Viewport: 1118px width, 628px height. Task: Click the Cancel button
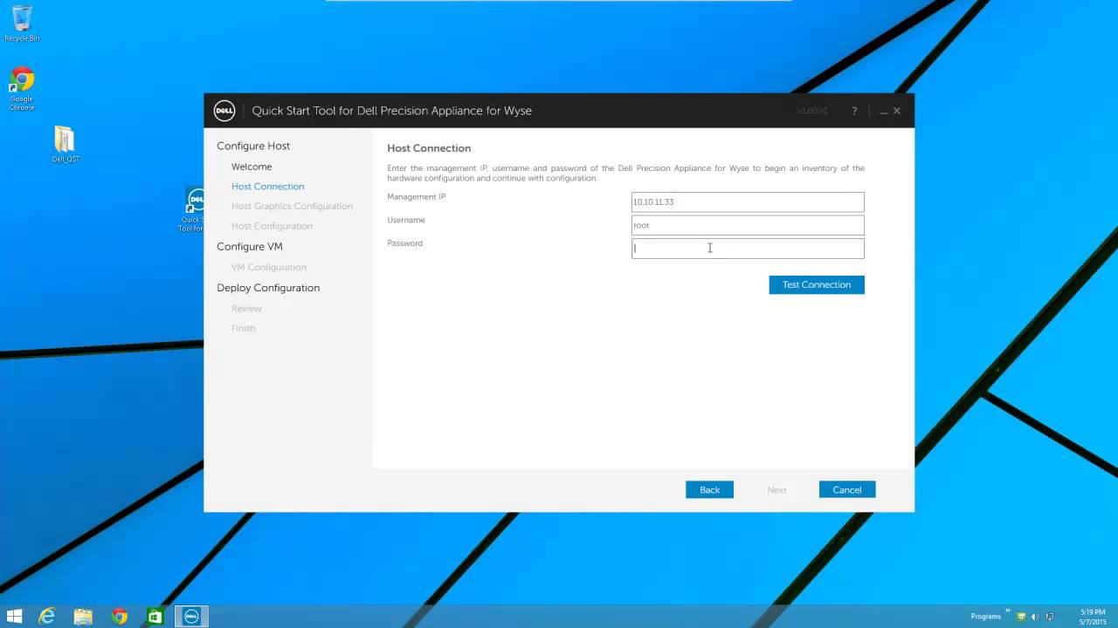847,490
